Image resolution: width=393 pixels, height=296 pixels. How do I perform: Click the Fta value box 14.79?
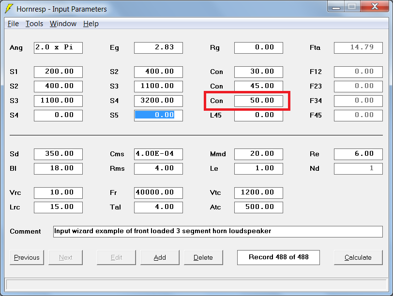pyautogui.click(x=359, y=48)
